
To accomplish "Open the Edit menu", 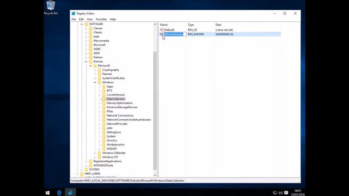I will (81, 20).
